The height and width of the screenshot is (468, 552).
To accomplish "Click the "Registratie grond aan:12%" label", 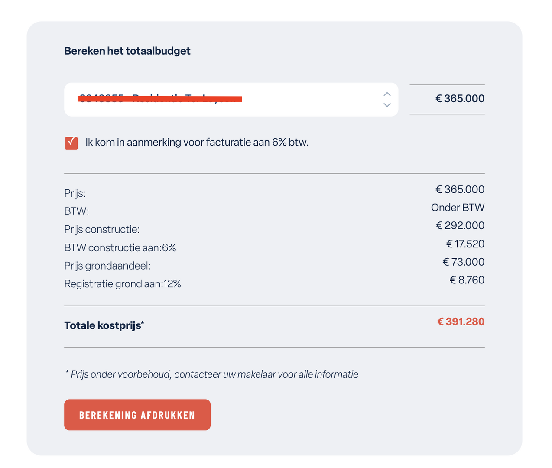I will click(122, 284).
